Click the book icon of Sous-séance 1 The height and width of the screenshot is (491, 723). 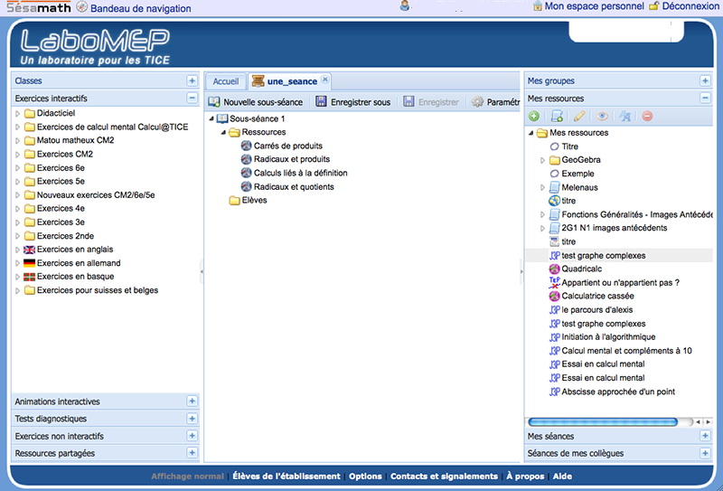[222, 118]
